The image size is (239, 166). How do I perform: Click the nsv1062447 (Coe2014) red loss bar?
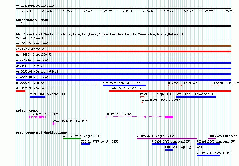click(170, 91)
